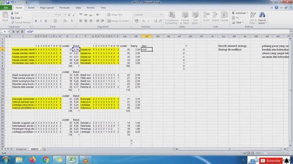293x164 pixels.
Task: Open the Name Box dropdown arrow
Action: pos(5,31)
